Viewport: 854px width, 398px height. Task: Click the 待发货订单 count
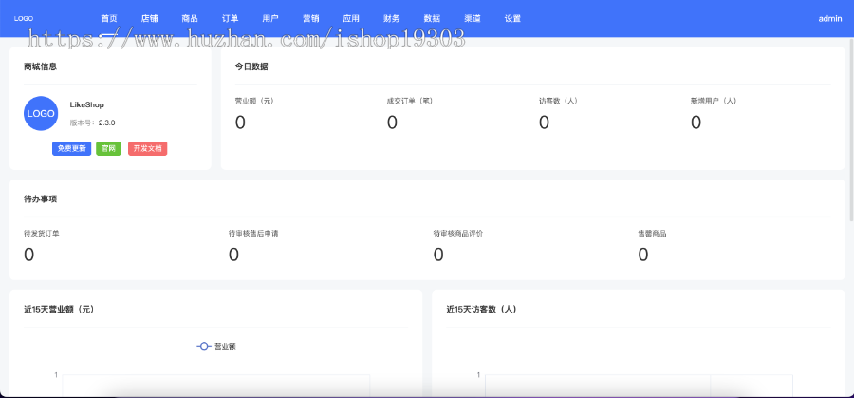tap(28, 255)
